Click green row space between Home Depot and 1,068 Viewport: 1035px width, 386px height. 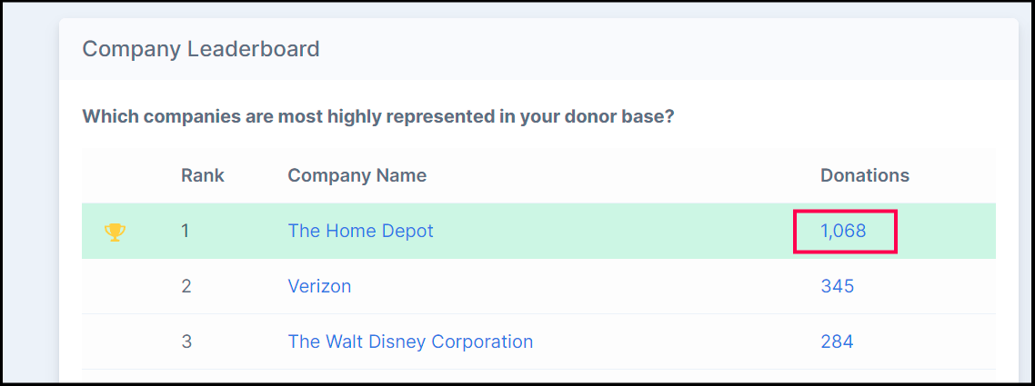click(x=618, y=231)
